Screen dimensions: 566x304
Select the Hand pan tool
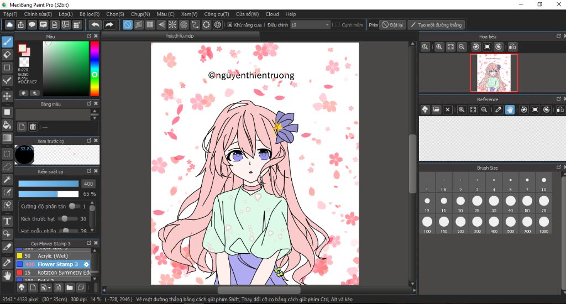[7, 275]
